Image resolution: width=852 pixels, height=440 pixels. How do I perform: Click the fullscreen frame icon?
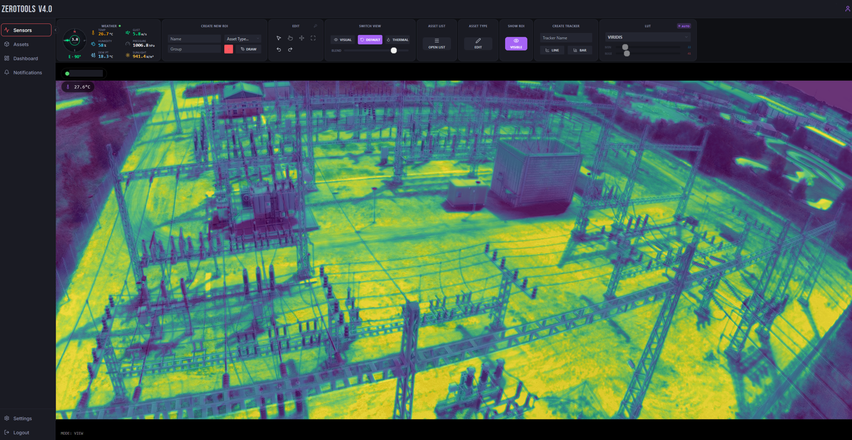[x=313, y=38]
